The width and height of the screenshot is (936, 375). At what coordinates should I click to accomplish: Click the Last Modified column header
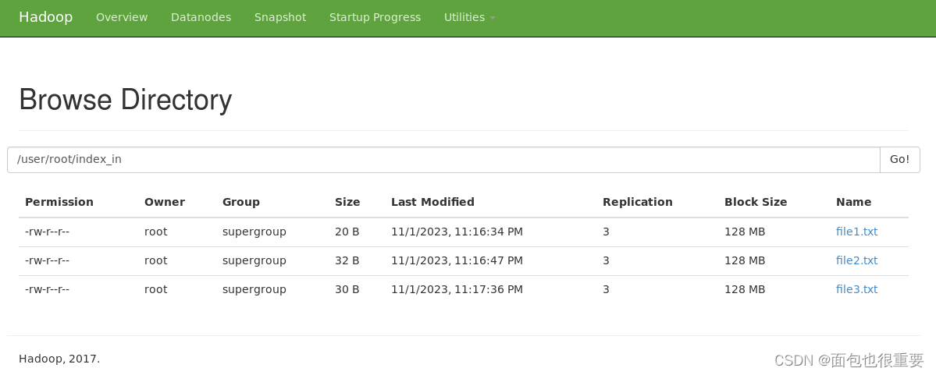432,202
